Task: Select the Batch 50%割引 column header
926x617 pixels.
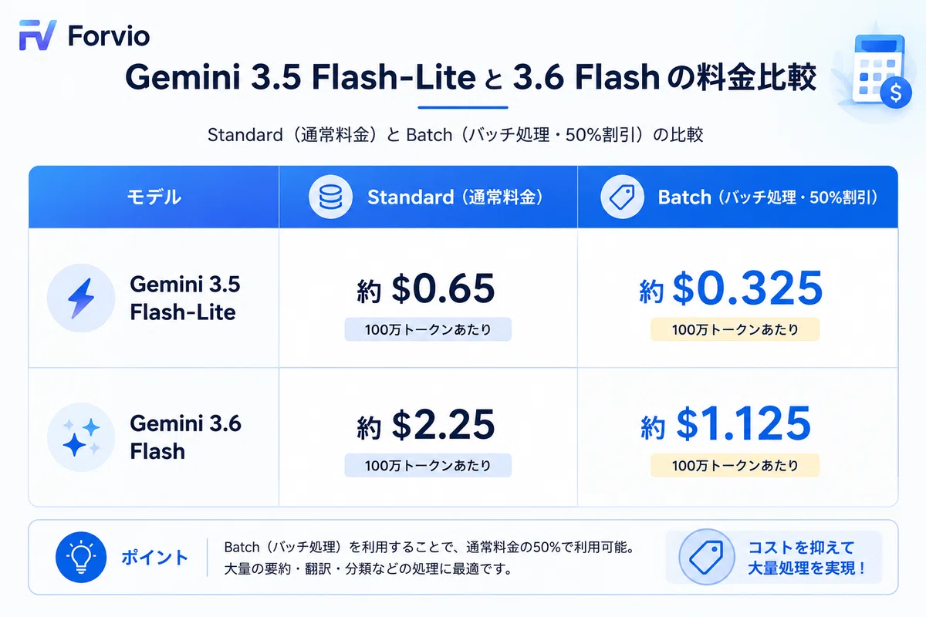Action: 738,197
